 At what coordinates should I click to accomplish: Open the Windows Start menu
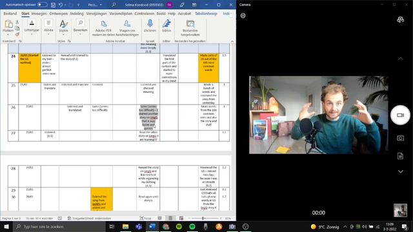point(6,226)
